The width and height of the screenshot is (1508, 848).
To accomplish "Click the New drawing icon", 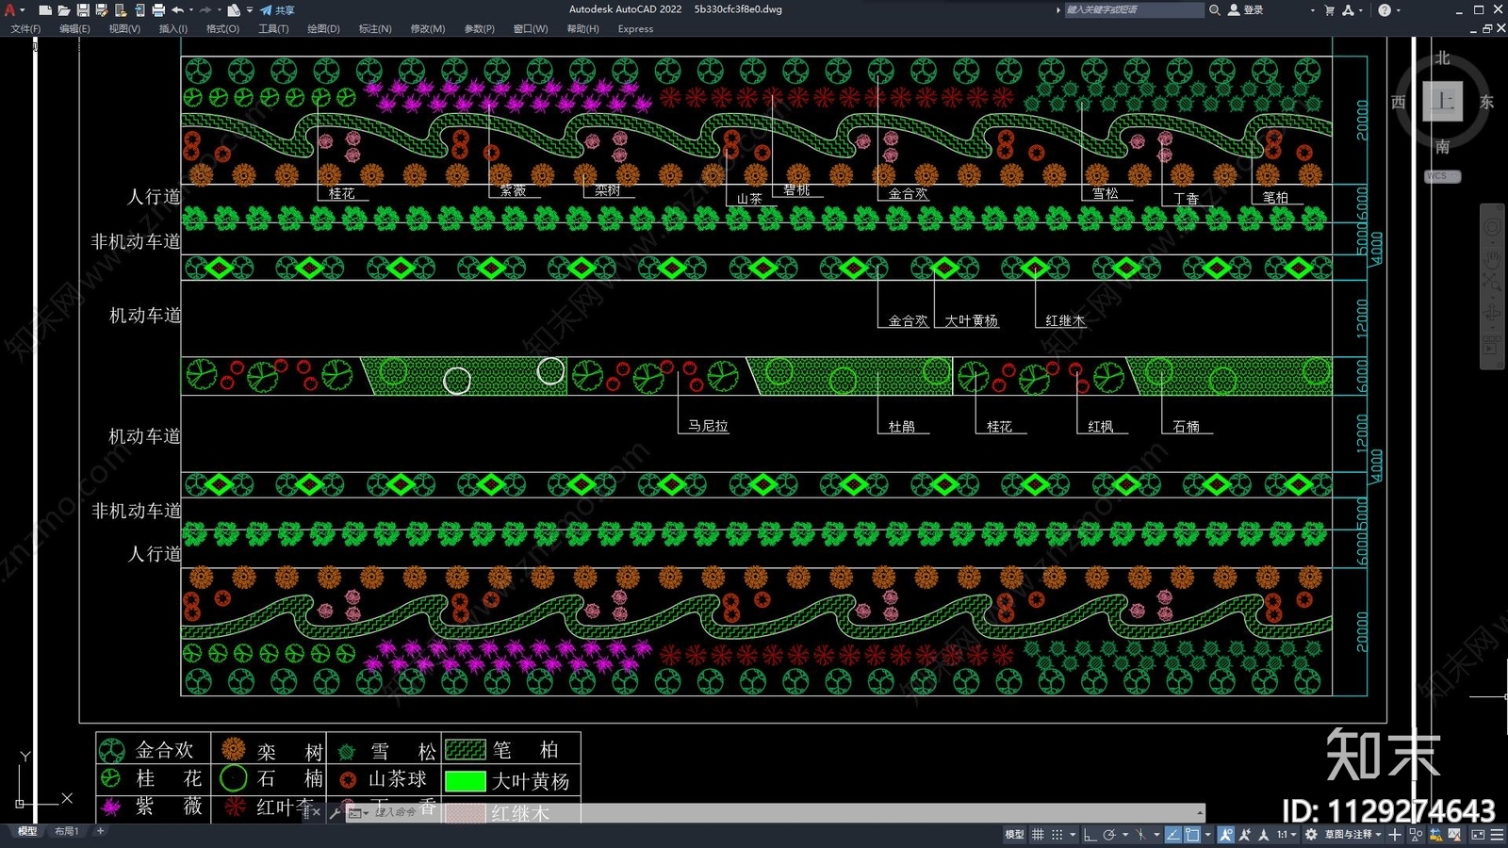I will point(45,9).
